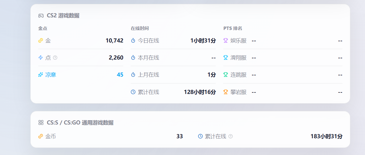Click the 上月在线 value 1分
Viewport: 365px width, 155px height.
pyautogui.click(x=212, y=75)
